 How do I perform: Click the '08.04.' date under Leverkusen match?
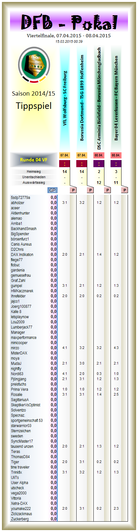pyautogui.click(x=116, y=155)
